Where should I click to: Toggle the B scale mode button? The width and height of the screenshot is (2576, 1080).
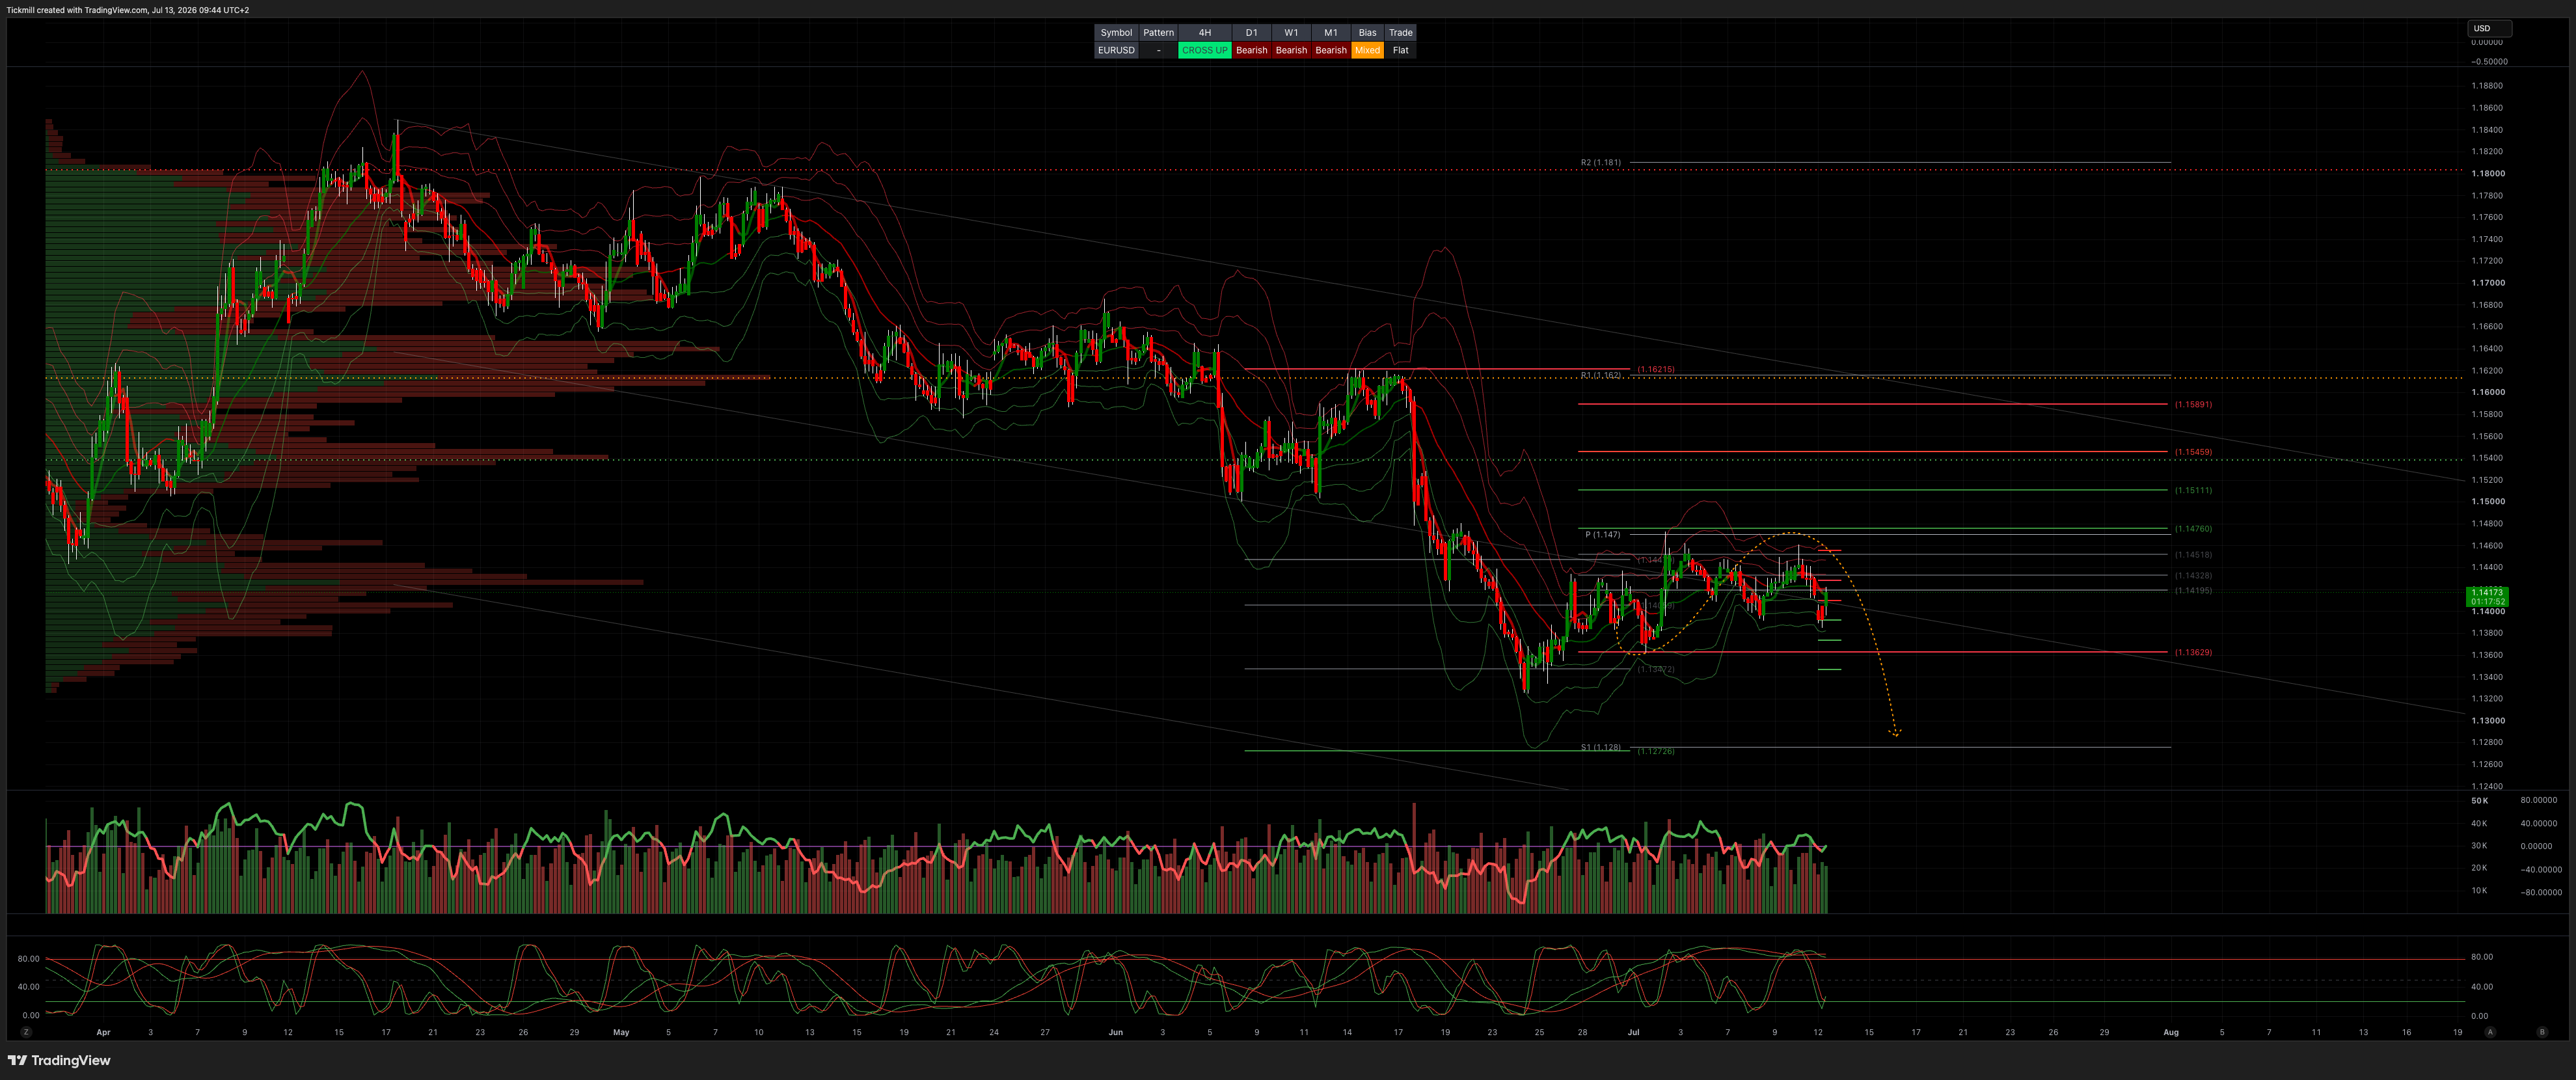point(2542,1032)
